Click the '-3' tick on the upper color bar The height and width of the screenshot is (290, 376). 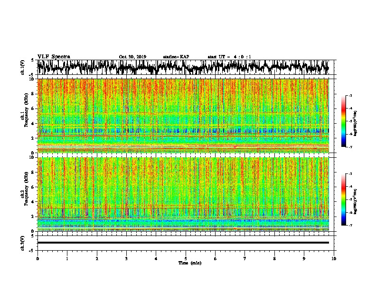[350, 96]
